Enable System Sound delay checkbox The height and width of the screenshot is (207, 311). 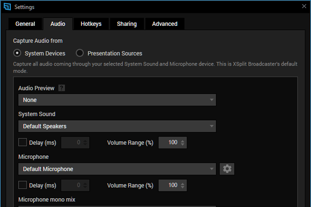pos(22,142)
